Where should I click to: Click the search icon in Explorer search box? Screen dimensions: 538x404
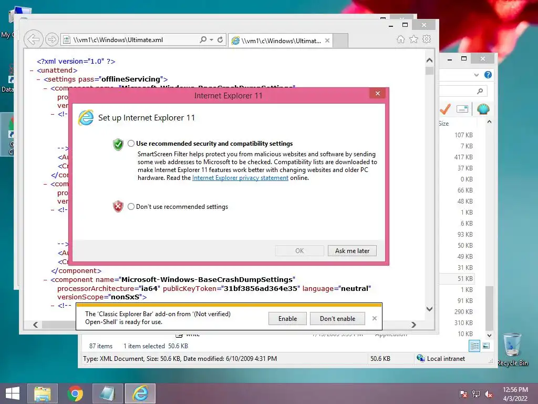point(480,91)
